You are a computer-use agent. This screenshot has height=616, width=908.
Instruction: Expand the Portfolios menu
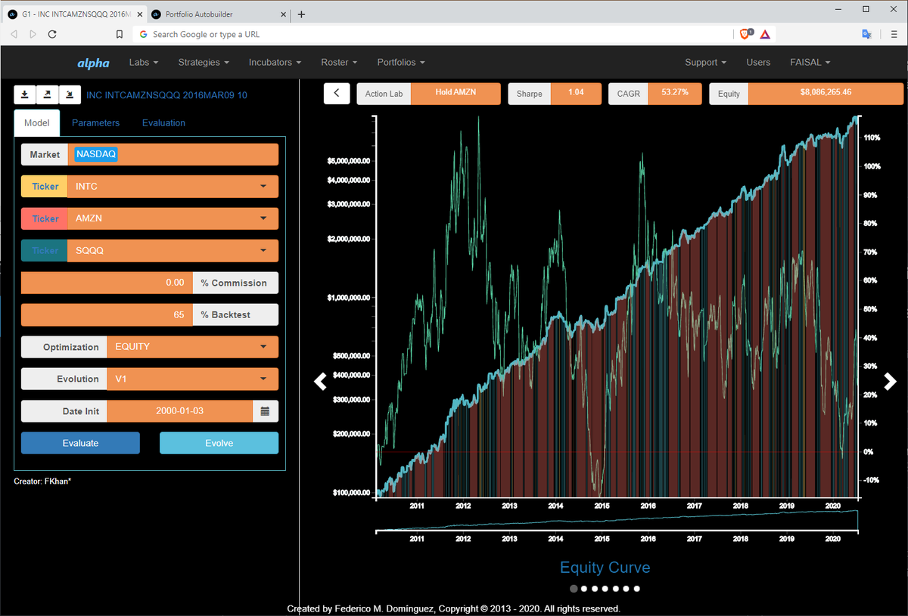tap(401, 63)
